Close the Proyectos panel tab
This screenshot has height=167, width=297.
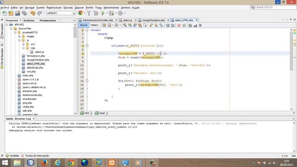point(20,20)
